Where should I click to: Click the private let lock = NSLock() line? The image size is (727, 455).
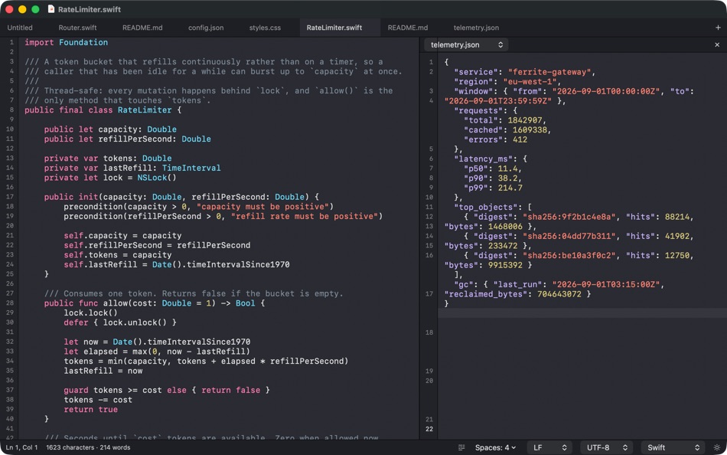[110, 178]
